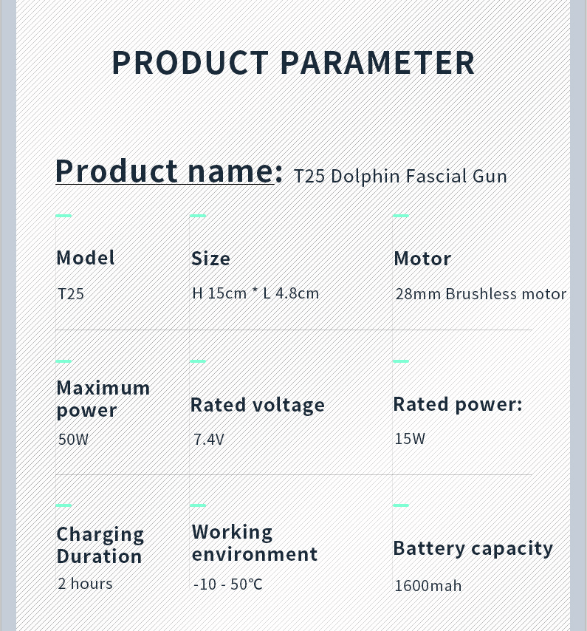Select the 50W value
The height and width of the screenshot is (631, 587).
click(x=73, y=440)
